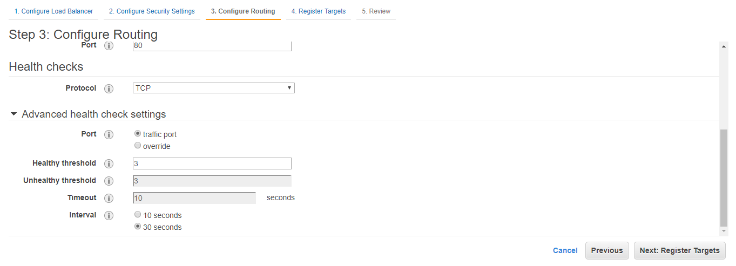Click info icon beside advanced settings Port
Image resolution: width=736 pixels, height=266 pixels.
pos(109,134)
